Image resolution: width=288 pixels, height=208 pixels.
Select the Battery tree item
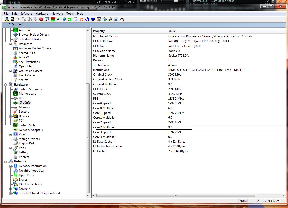[x=23, y=152]
